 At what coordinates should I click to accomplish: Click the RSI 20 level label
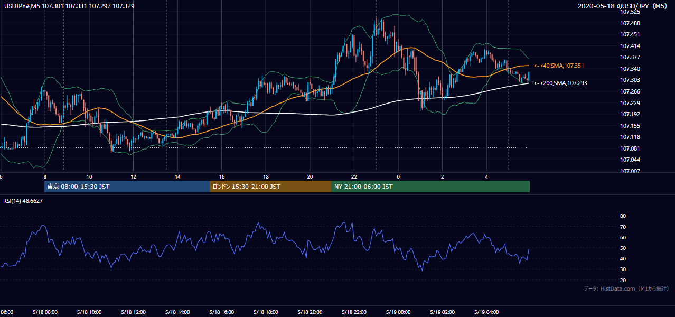(623, 280)
